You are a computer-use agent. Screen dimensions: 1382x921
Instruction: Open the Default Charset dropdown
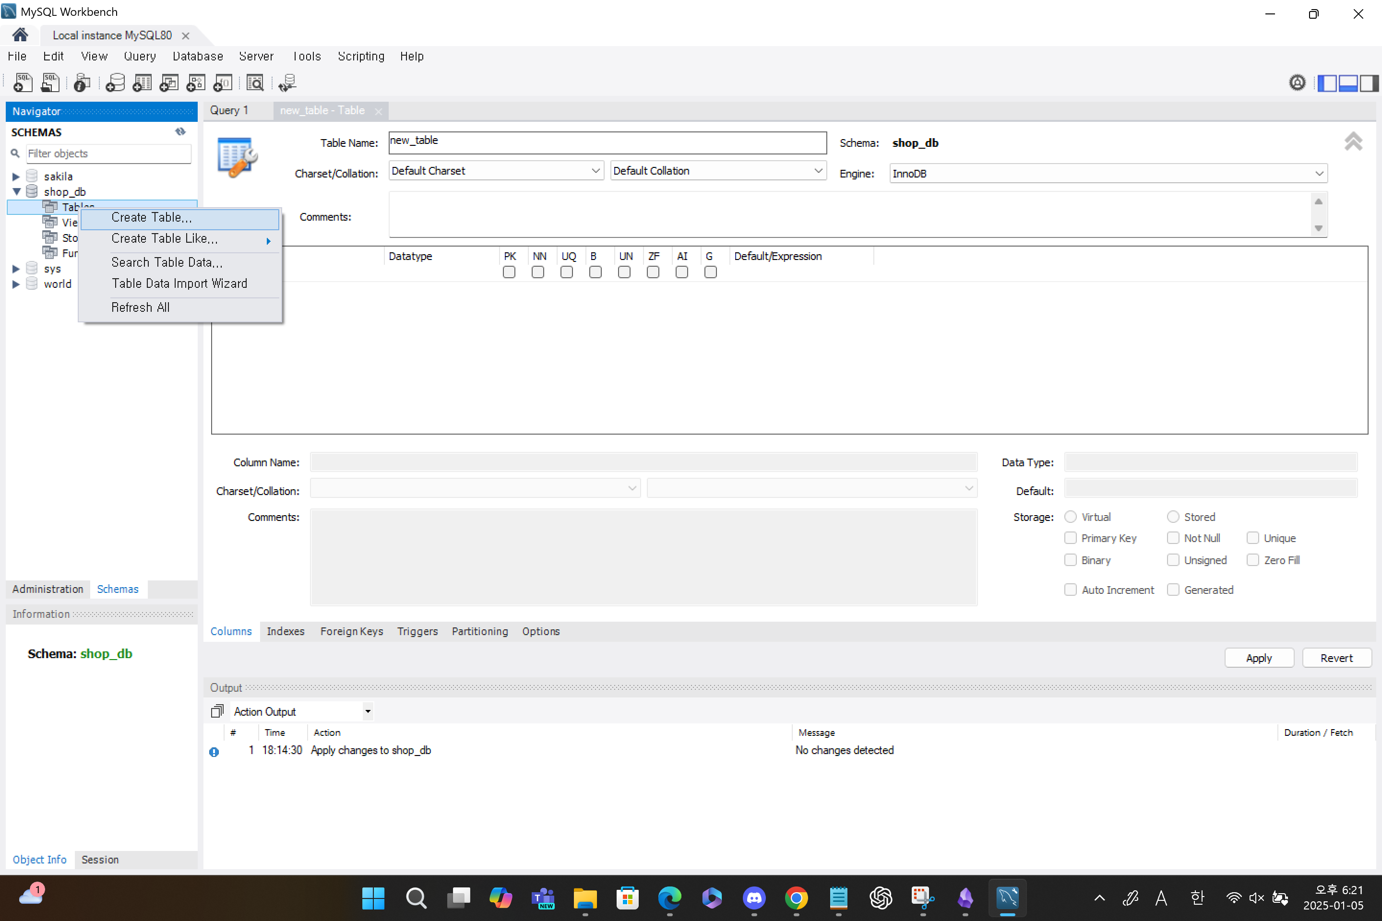(496, 170)
